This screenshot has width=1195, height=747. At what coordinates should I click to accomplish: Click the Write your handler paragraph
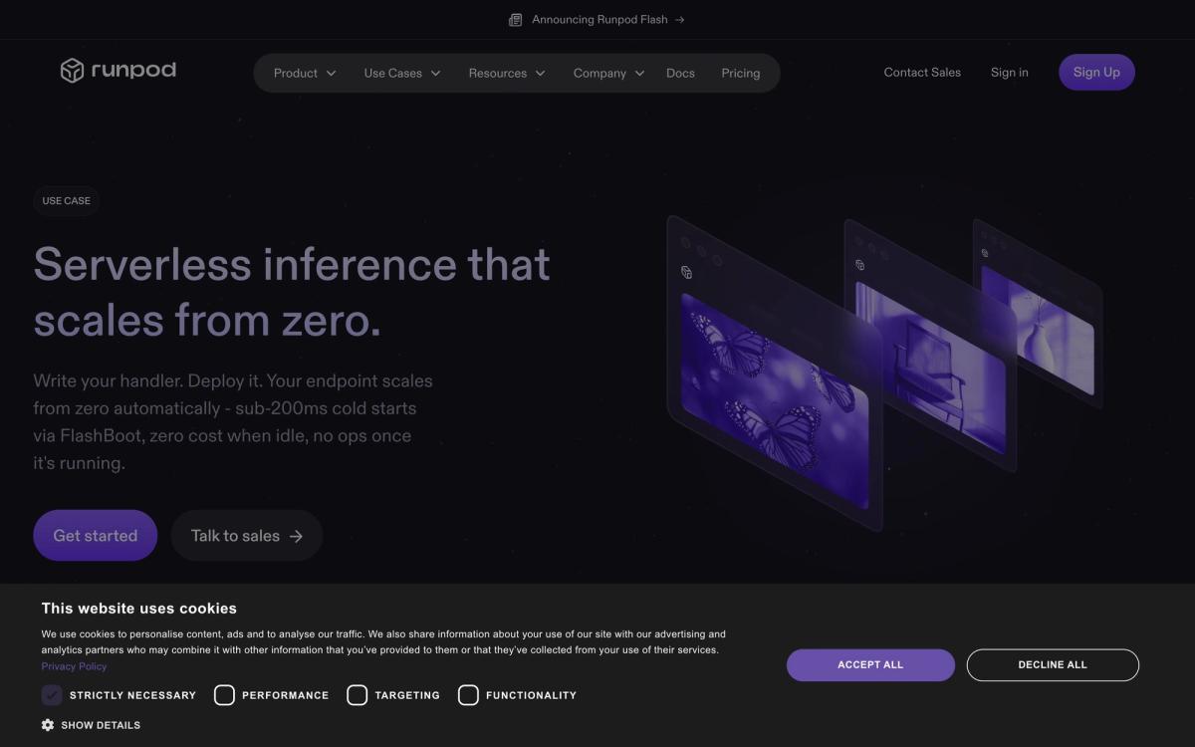click(233, 422)
